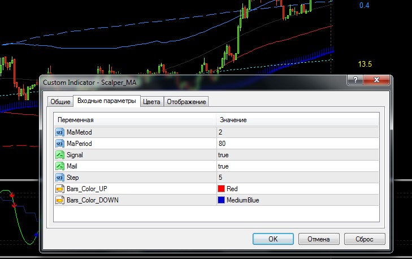The height and width of the screenshot is (259, 412).
Task: Click the color icon beside Bars_Color_UP
Action: pos(60,189)
